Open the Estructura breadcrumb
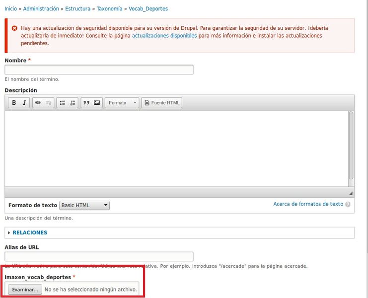Image resolution: width=368 pixels, height=298 pixels. pyautogui.click(x=77, y=8)
